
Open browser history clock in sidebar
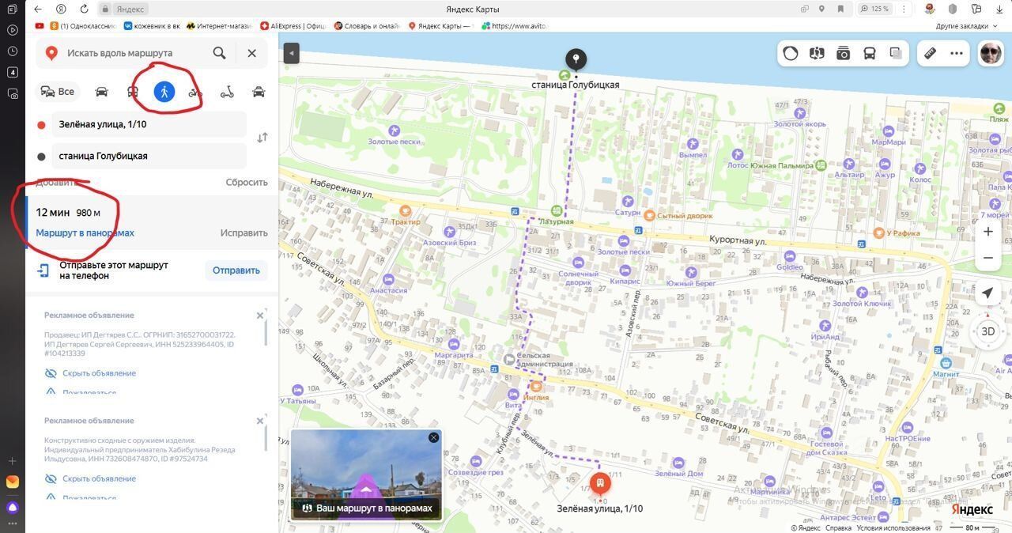(12, 51)
